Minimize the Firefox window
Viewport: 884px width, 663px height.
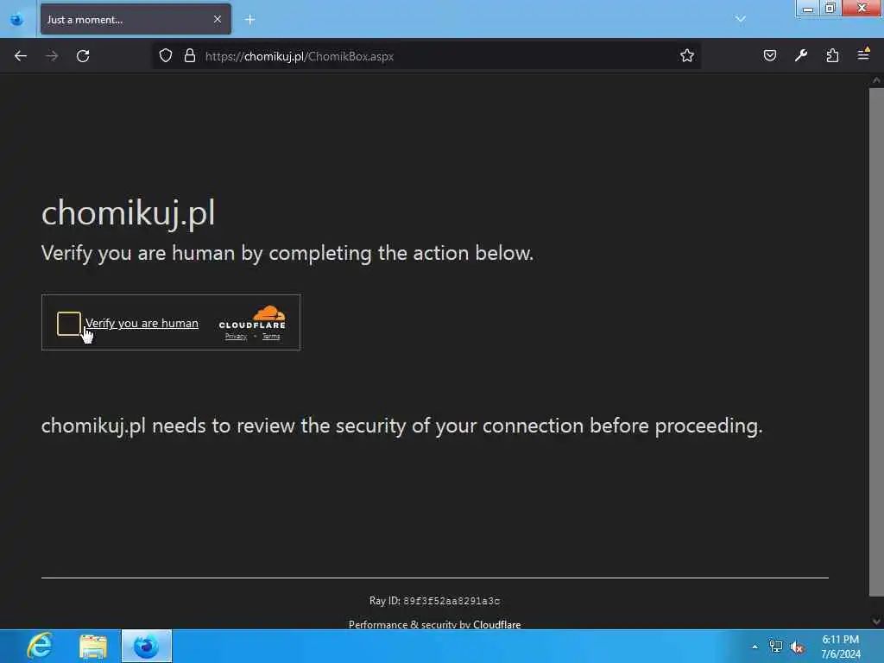tap(807, 9)
